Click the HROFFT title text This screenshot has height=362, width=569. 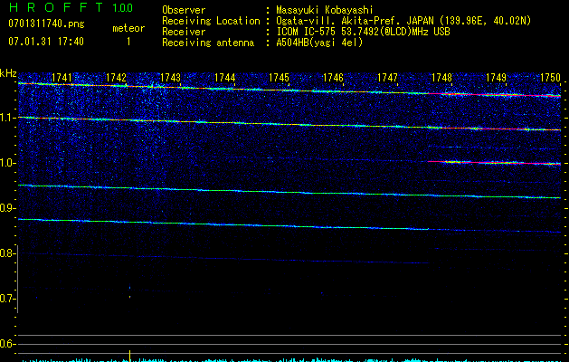[x=56, y=7]
